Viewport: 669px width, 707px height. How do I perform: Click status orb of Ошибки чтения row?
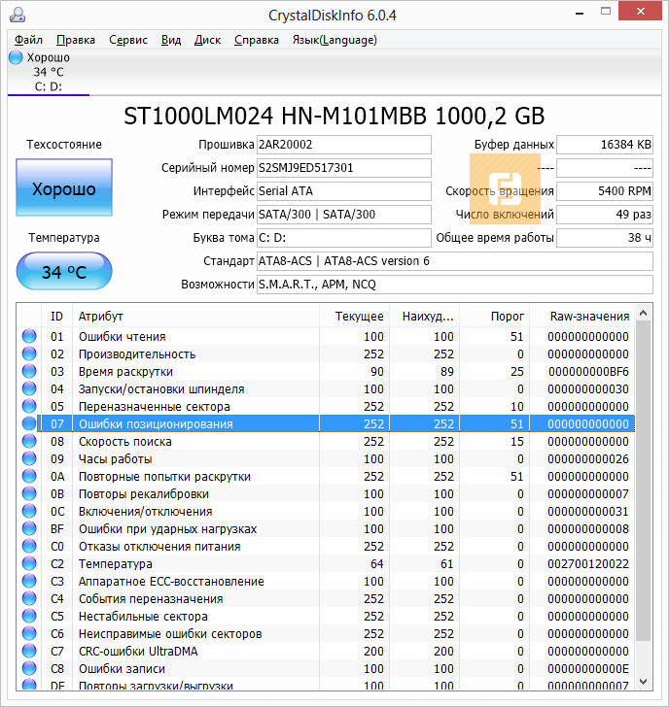[29, 336]
